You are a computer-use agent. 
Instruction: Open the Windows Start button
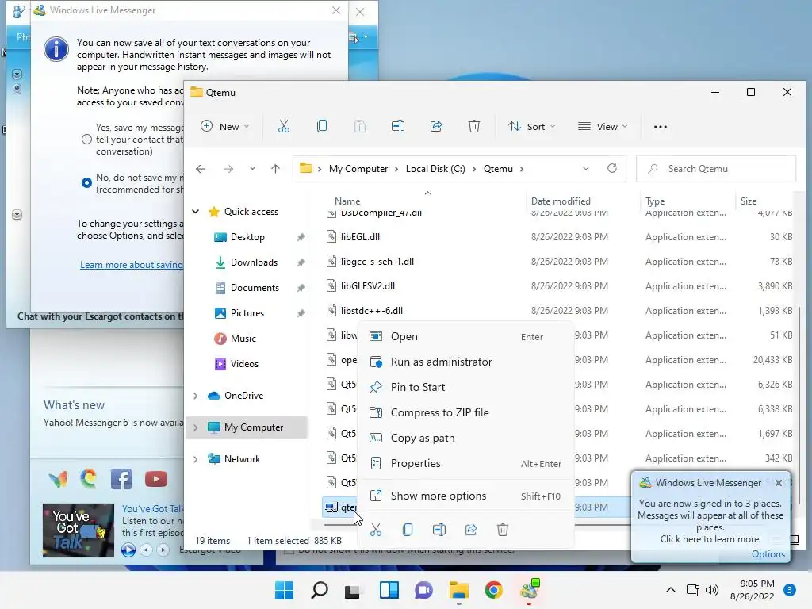click(x=284, y=590)
